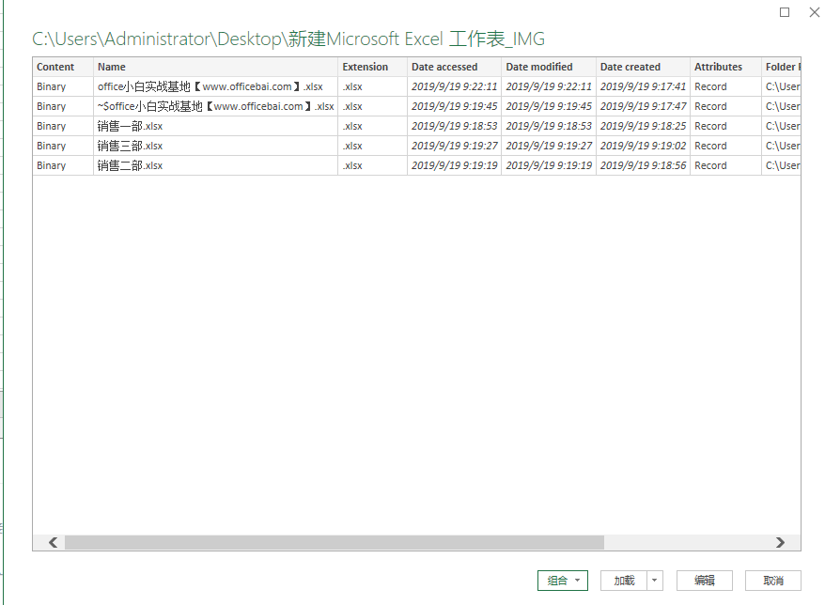Select the Name column header

216,67
